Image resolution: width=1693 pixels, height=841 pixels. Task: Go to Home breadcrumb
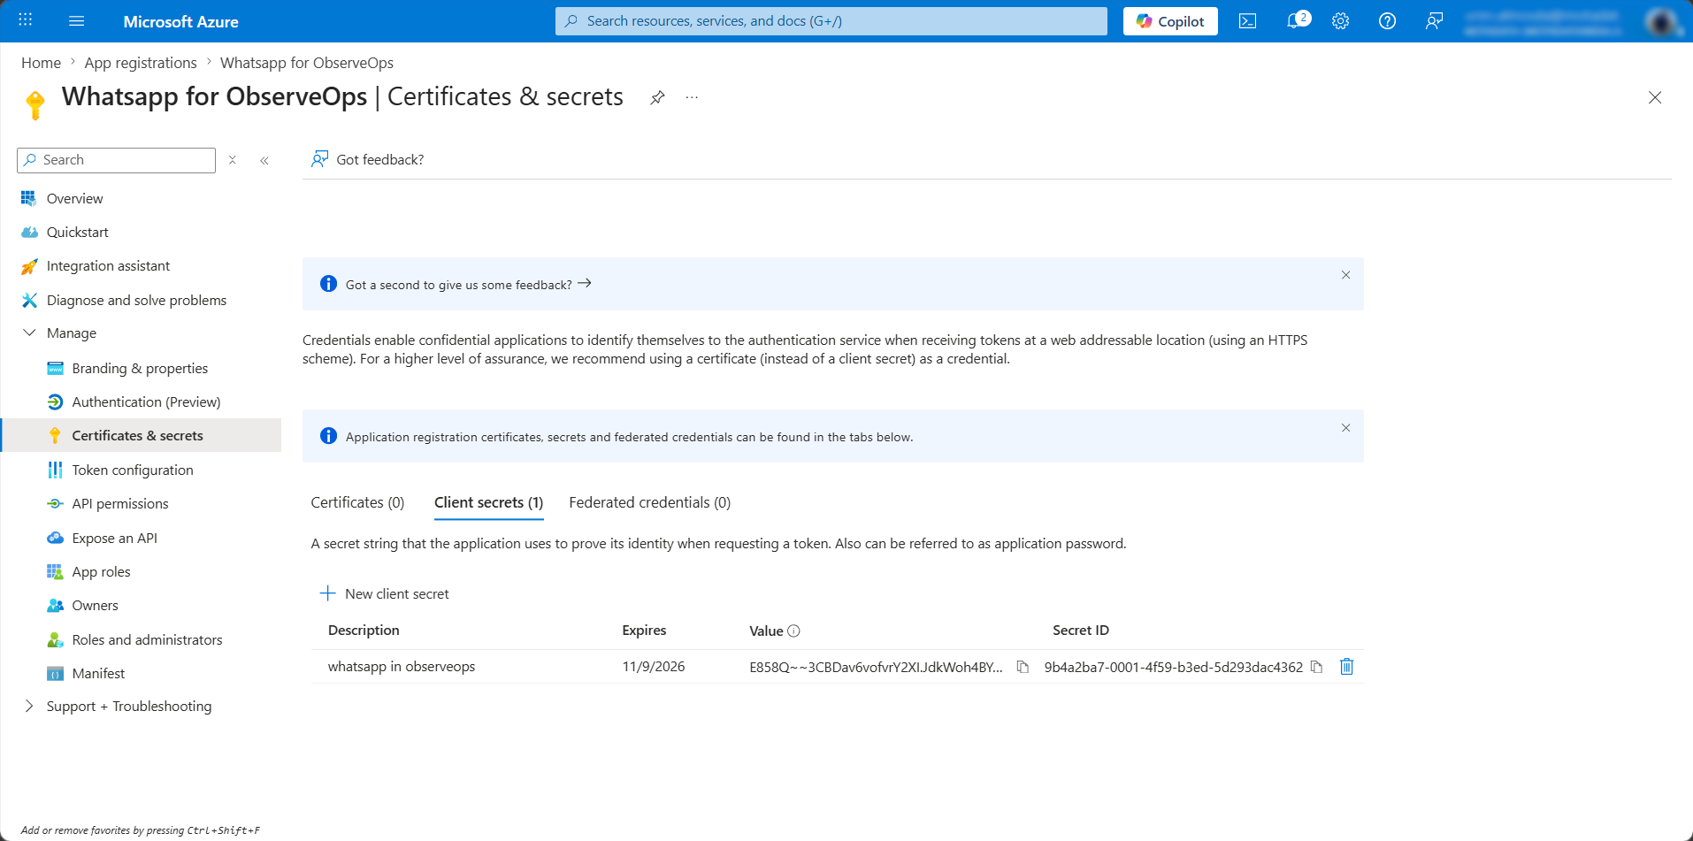[x=41, y=63]
